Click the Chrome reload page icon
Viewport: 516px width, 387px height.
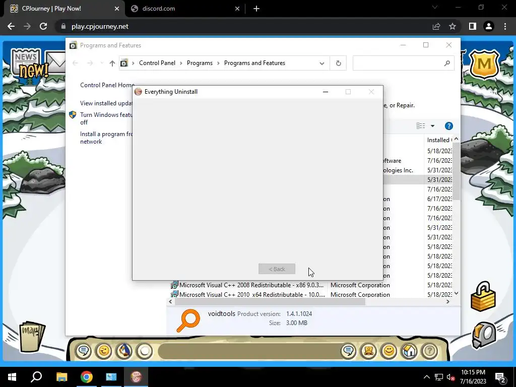click(x=43, y=26)
